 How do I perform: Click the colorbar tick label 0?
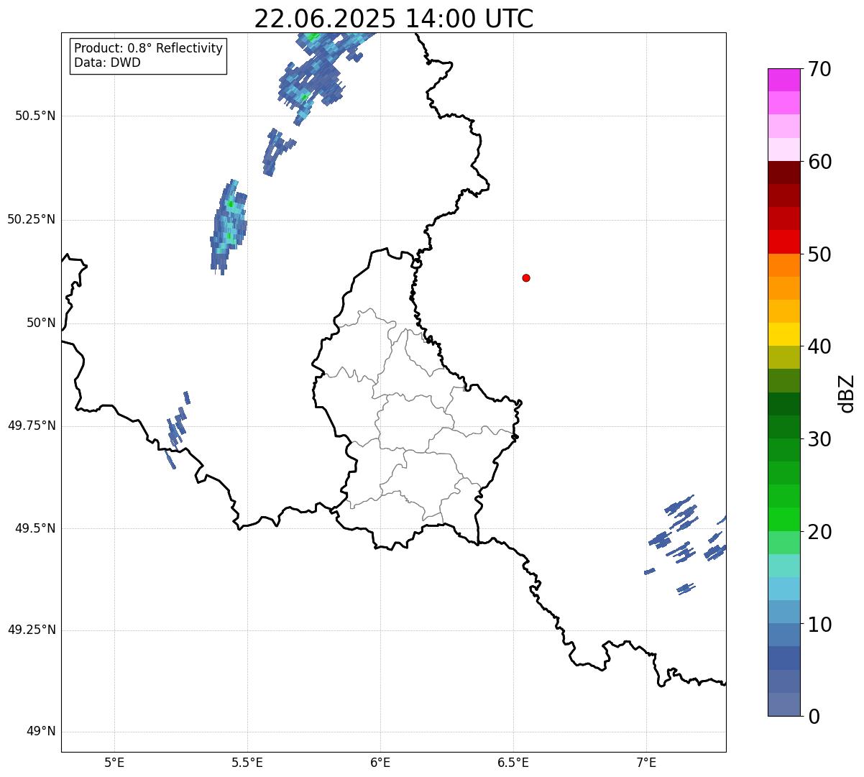click(814, 717)
